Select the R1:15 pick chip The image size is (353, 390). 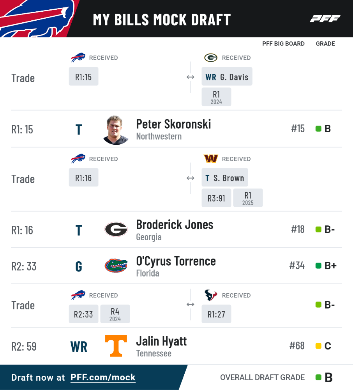click(x=83, y=76)
